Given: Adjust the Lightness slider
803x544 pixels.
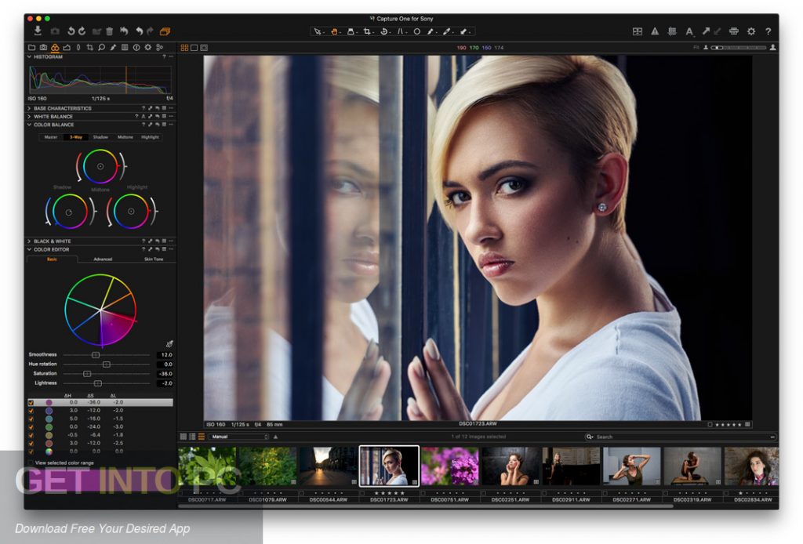Looking at the screenshot, I should (98, 383).
